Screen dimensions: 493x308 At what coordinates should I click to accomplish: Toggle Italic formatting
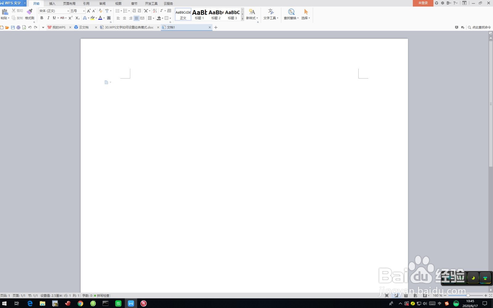[x=48, y=18]
